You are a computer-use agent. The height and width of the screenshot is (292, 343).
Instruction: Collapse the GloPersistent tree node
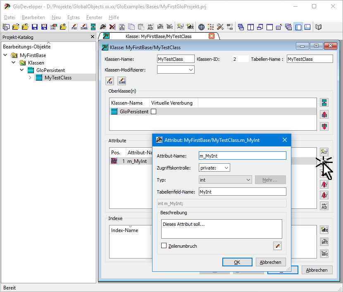click(x=22, y=70)
